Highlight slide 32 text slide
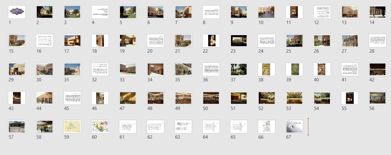391x155 pixels. 100,69
